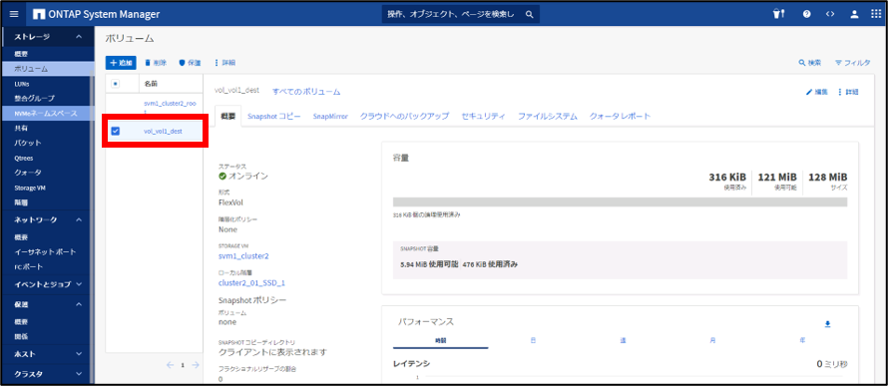Open storage 概要 in sidebar
The image size is (888, 386).
pos(21,54)
